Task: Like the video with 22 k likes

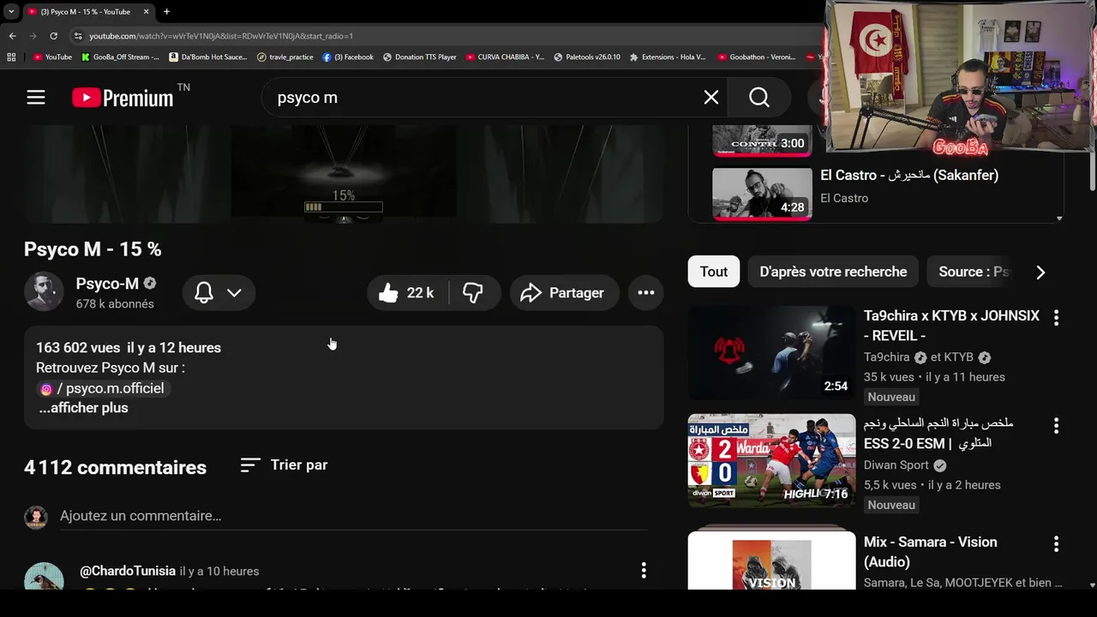Action: tap(407, 293)
